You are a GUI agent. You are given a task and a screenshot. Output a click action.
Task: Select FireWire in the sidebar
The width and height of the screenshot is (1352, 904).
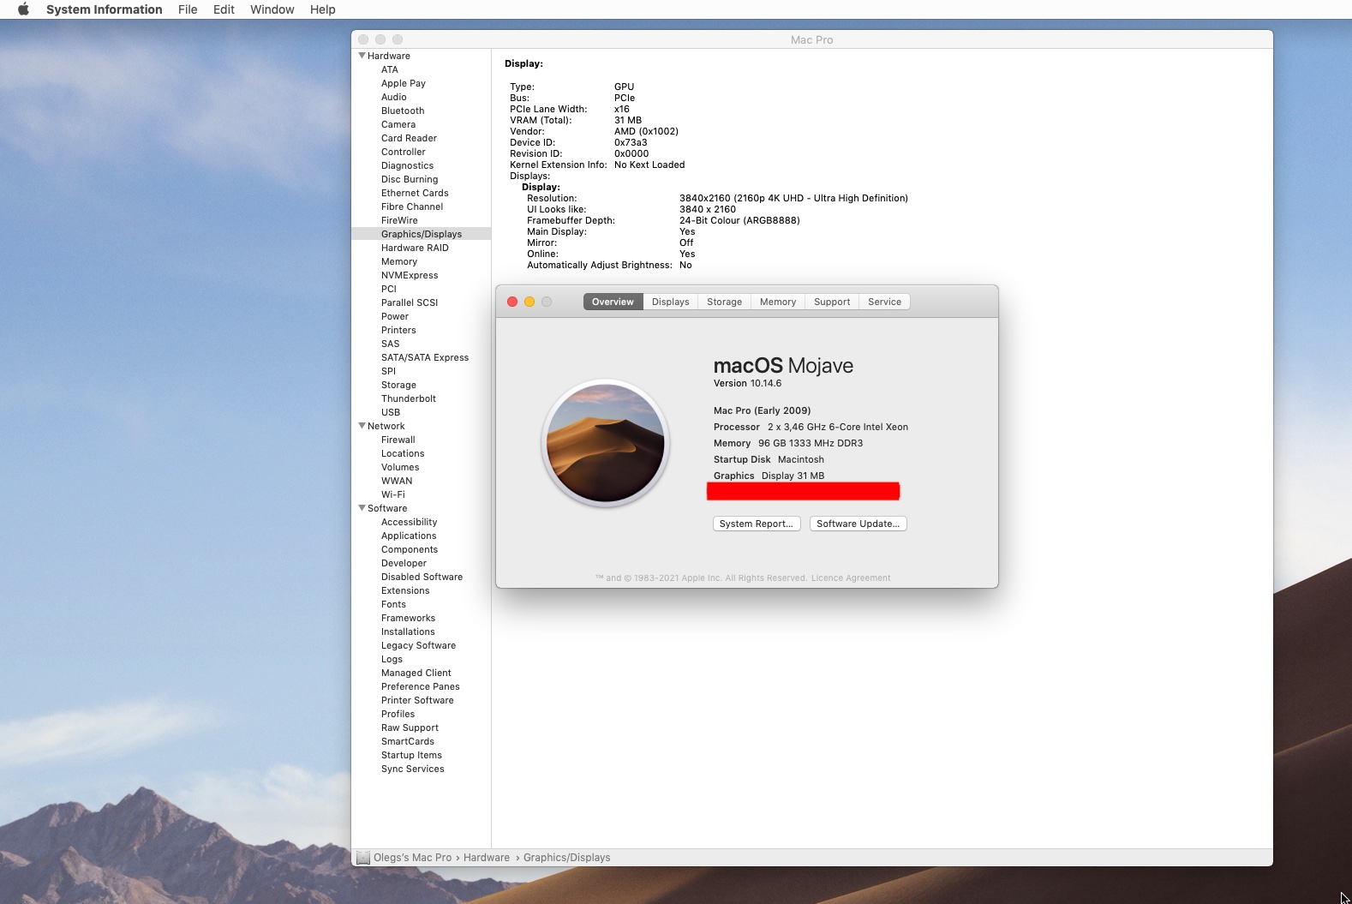click(x=399, y=220)
